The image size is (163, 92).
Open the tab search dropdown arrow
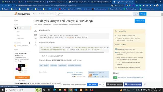[x=146, y=2]
